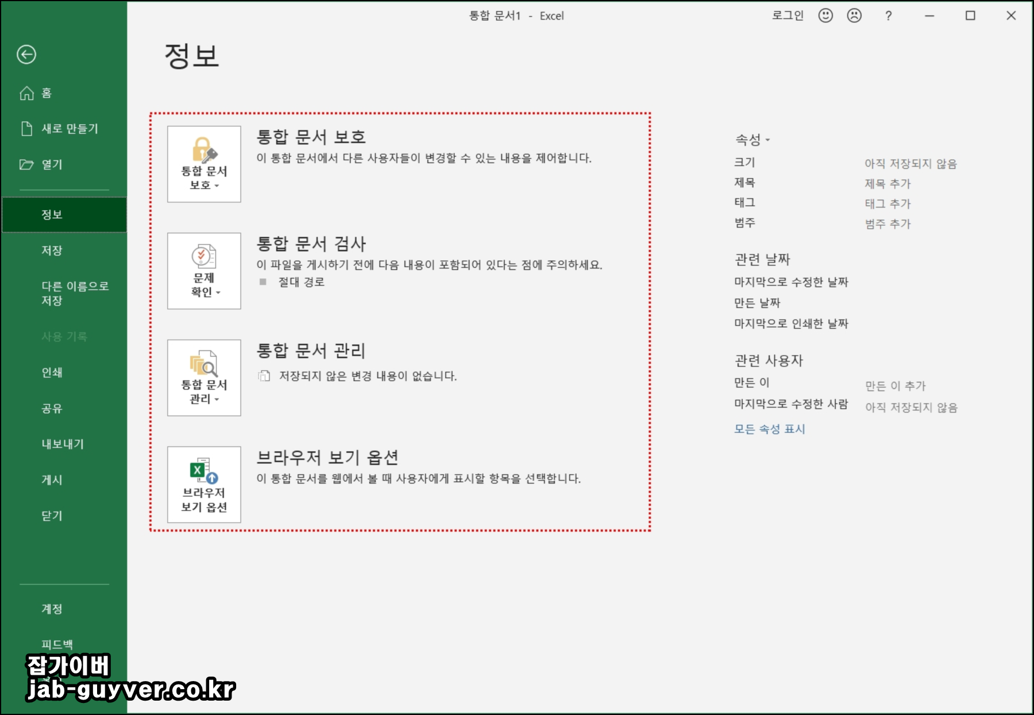Expand the 속성 properties dropdown
Viewport: 1034px width, 715px height.
pos(753,140)
